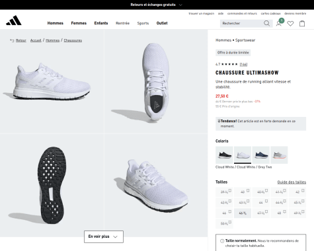Select size 43 1/3
Viewport: 314px width, 251px height.
[x=243, y=202]
